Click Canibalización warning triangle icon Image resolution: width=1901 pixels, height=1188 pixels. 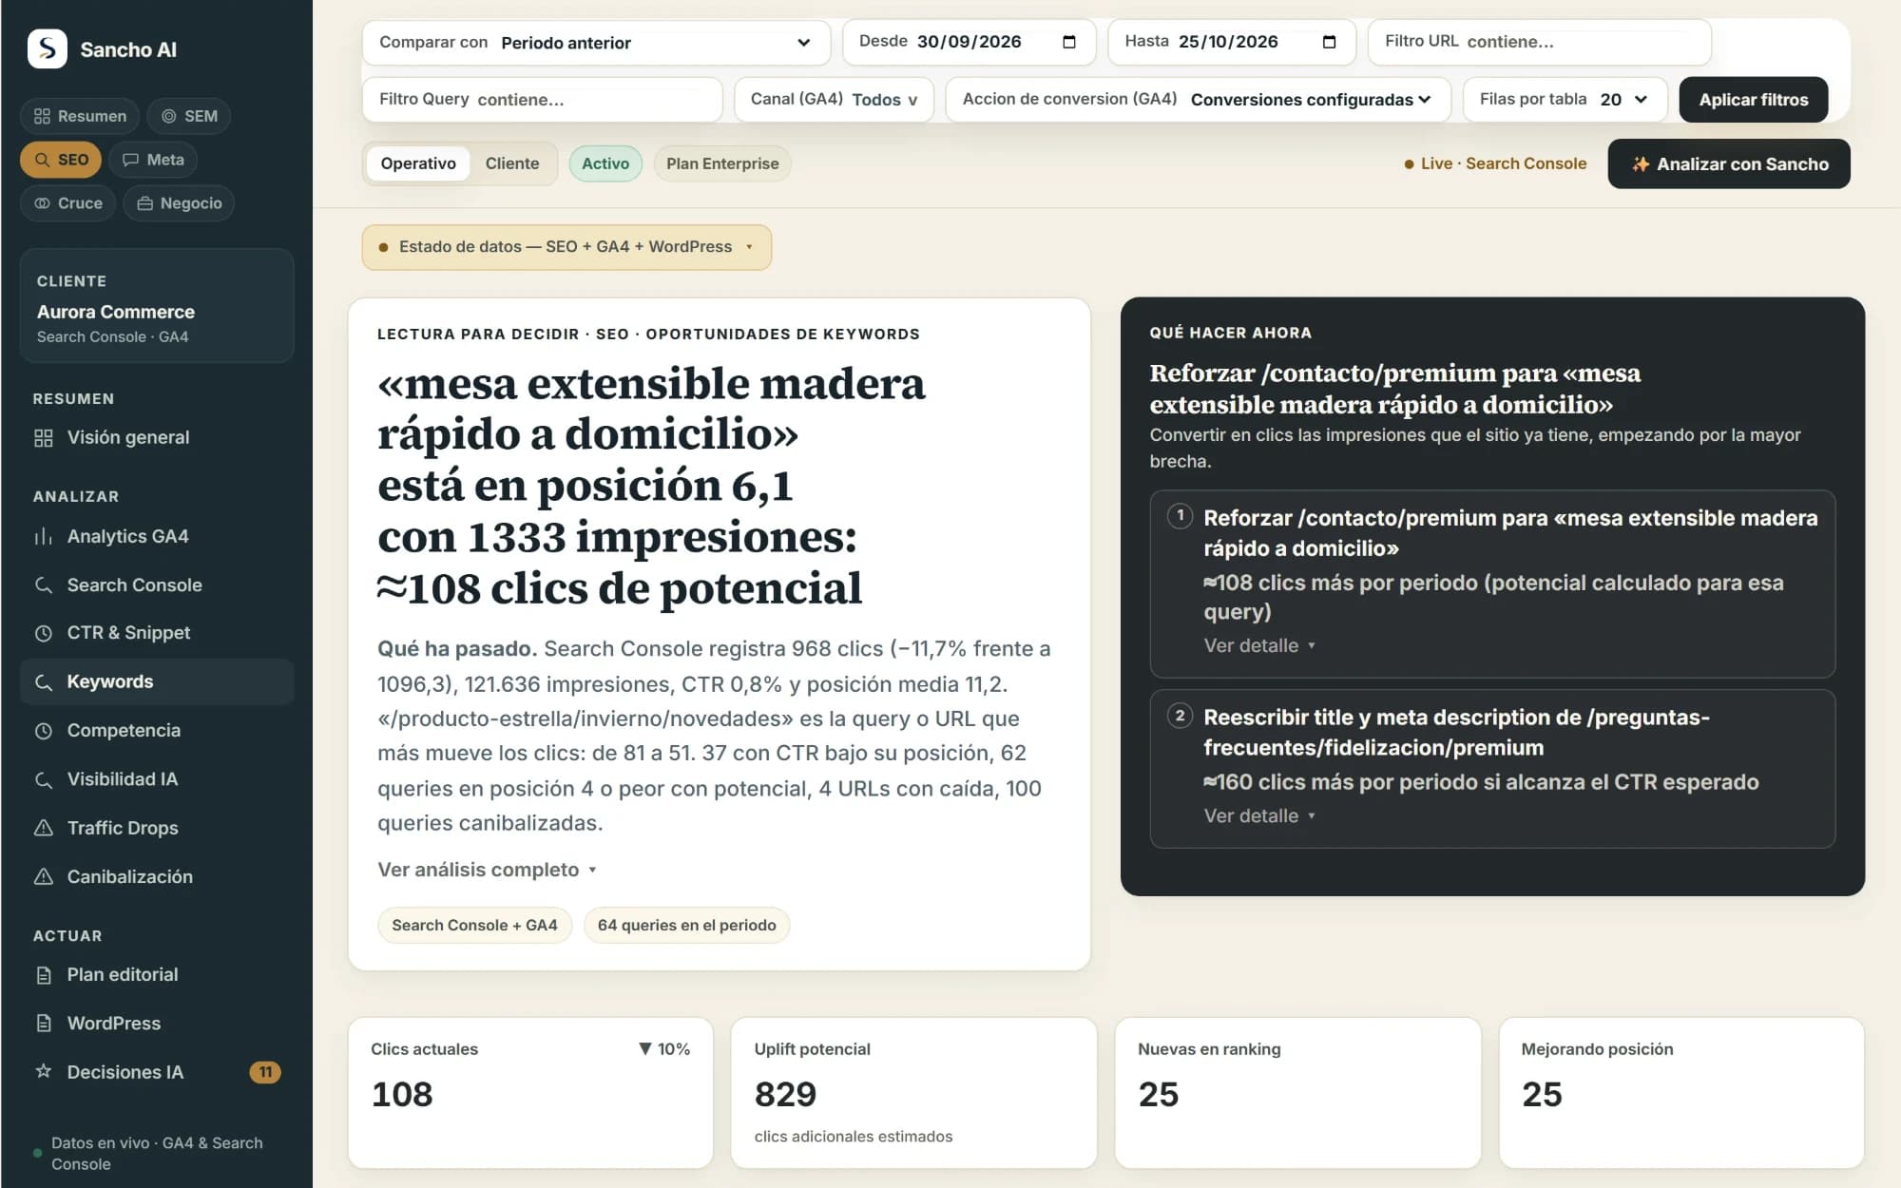(x=44, y=876)
